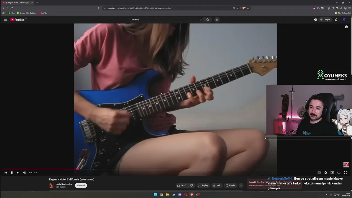Open Julia Nedzelska channel name link
Image resolution: width=352 pixels, height=198 pixels.
point(64,184)
